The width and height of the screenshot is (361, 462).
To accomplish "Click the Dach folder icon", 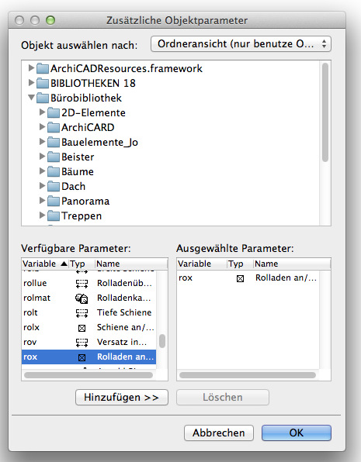I will [54, 186].
